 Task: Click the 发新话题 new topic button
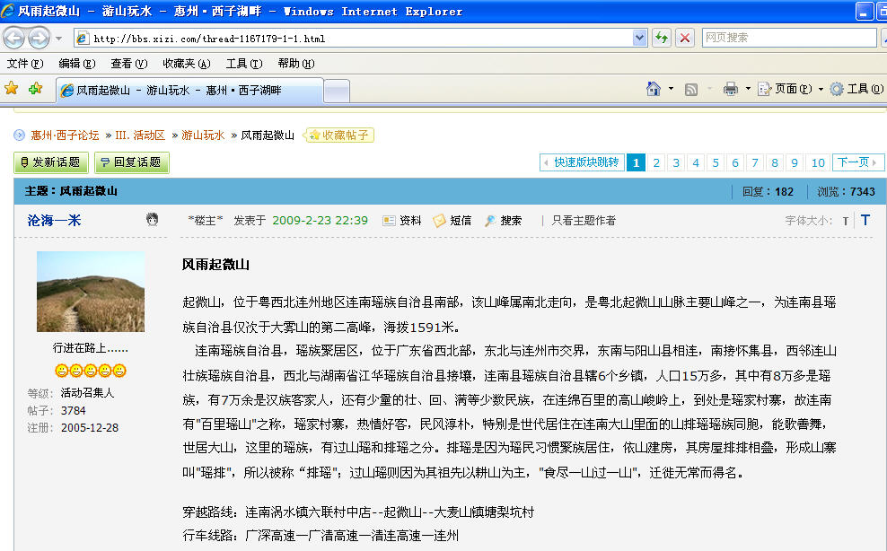(x=51, y=162)
